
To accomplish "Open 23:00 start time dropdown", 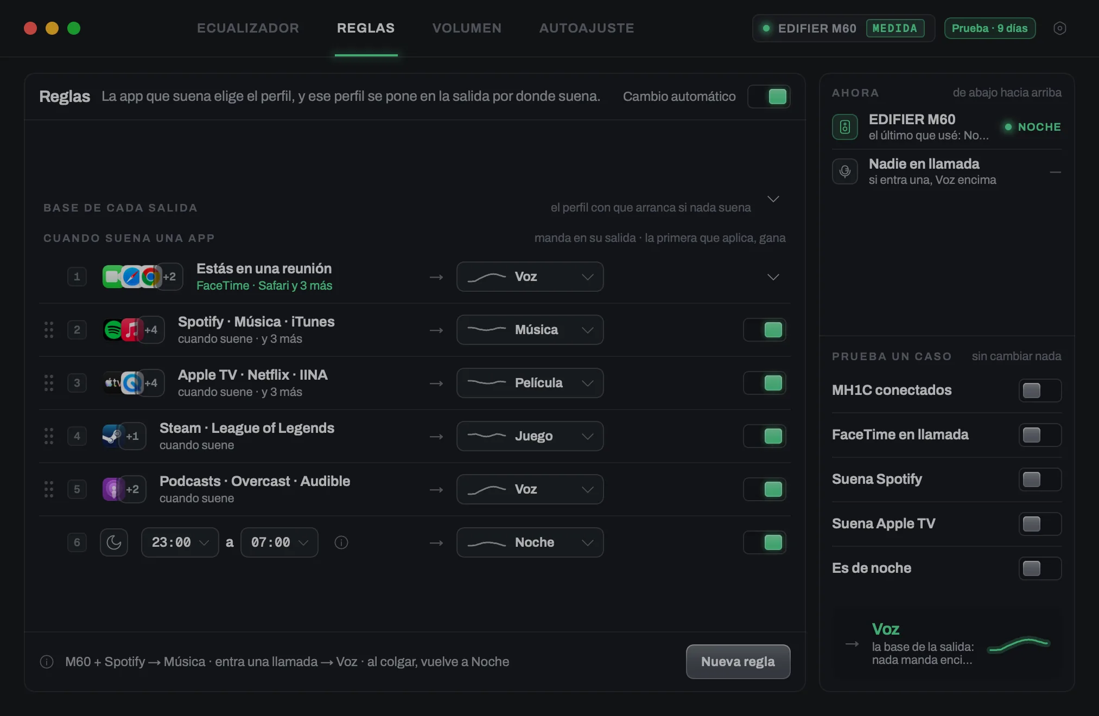I will click(180, 542).
